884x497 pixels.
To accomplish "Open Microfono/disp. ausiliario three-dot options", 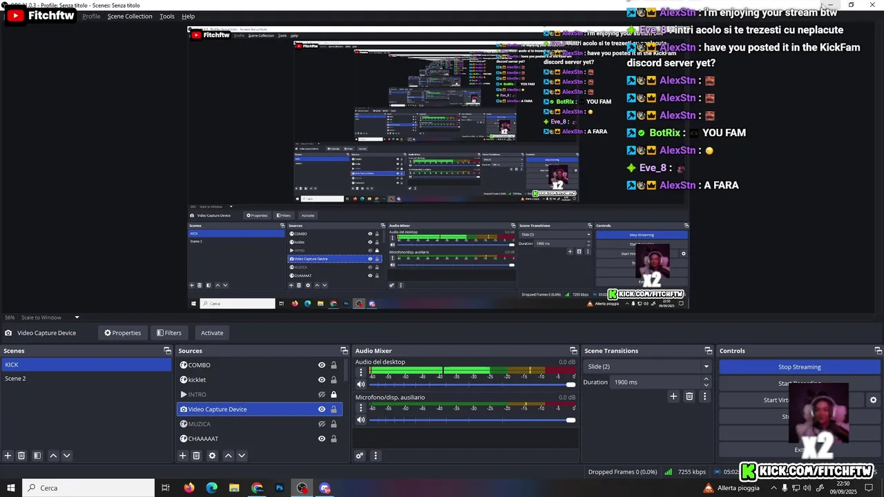I will [x=361, y=407].
